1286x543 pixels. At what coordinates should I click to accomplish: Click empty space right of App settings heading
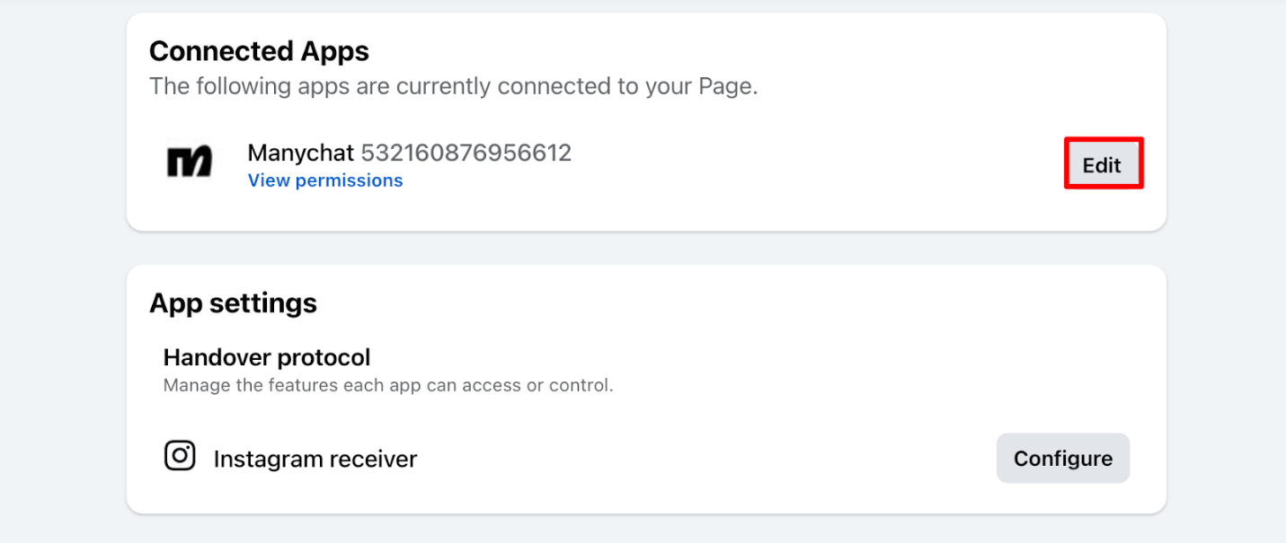coord(719,303)
